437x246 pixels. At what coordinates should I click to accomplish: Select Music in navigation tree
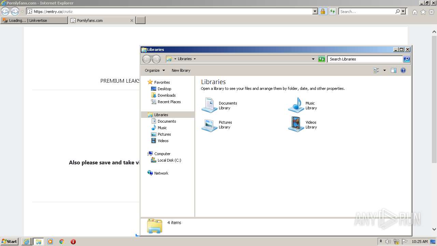(x=162, y=128)
